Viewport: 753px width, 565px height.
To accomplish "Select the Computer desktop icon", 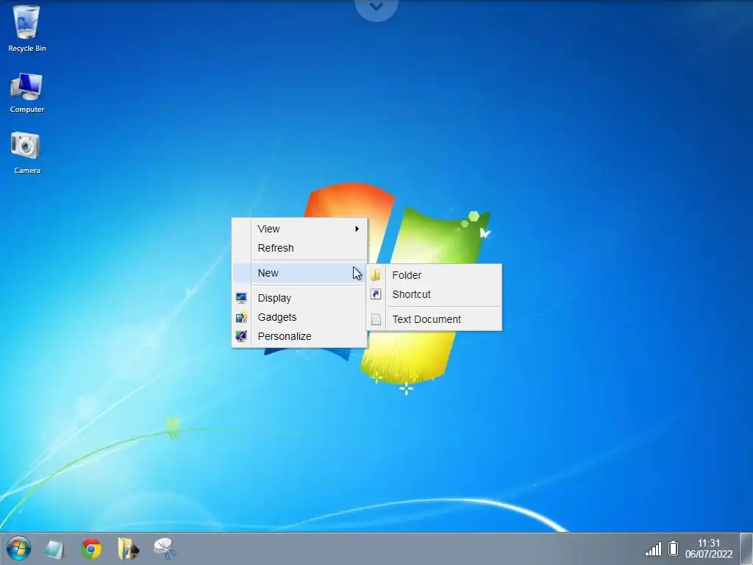I will (x=26, y=93).
